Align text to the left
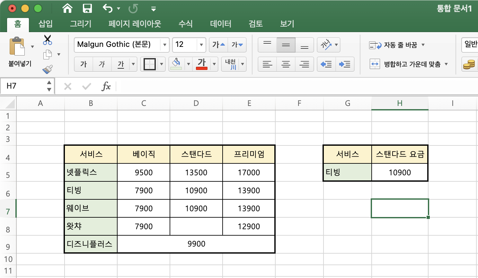The image size is (478, 278). tap(267, 64)
